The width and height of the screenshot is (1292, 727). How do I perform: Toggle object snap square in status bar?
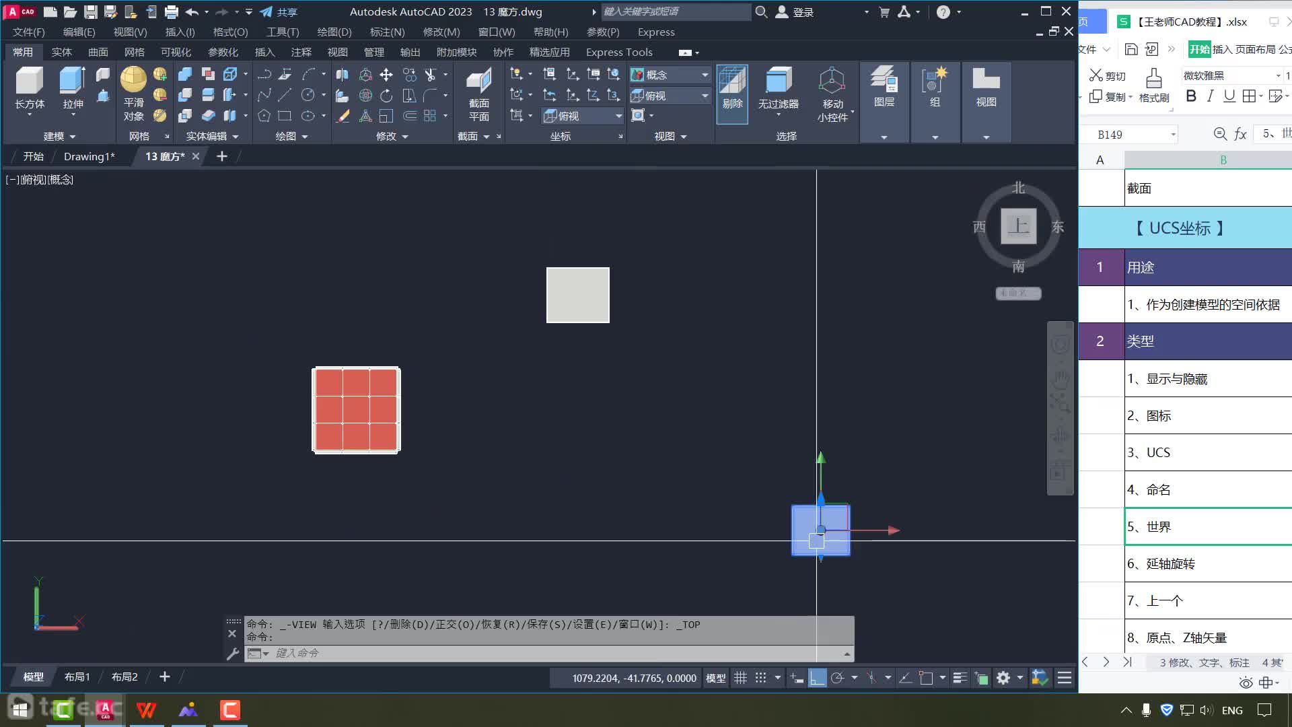(926, 678)
